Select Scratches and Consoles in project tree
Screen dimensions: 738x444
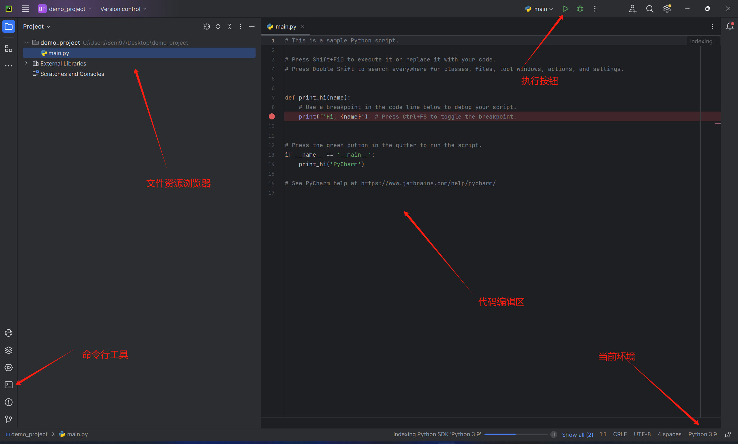click(72, 74)
